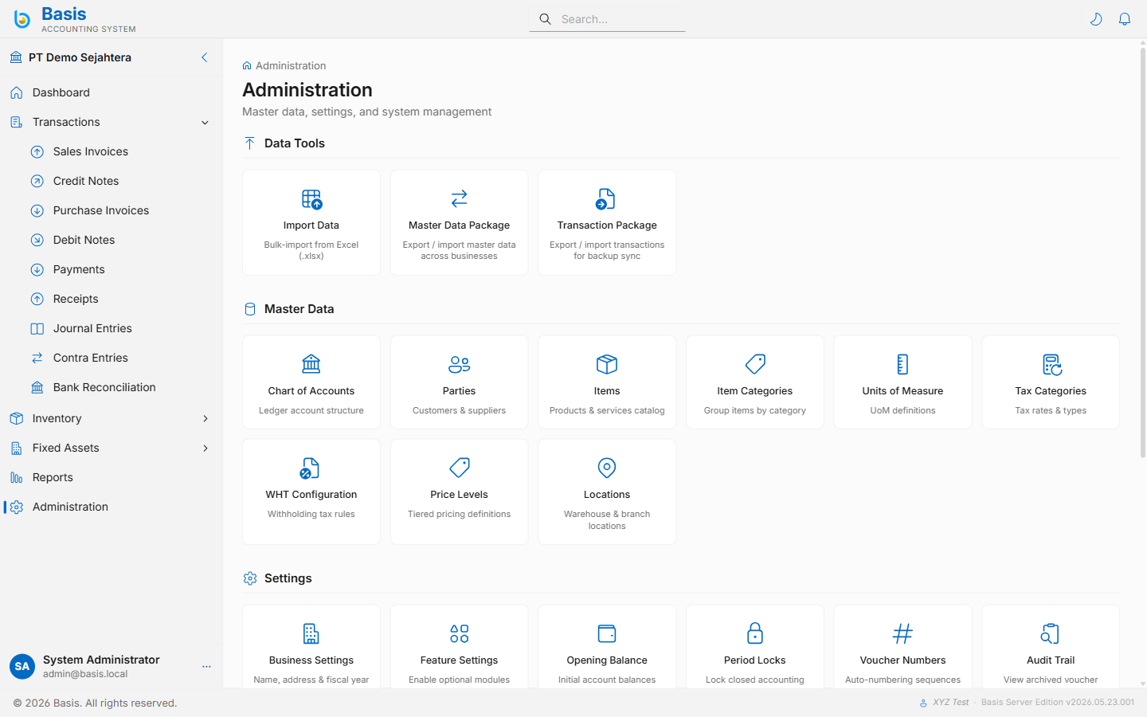Click the Settings section heading
The image size is (1147, 717).
point(288,578)
